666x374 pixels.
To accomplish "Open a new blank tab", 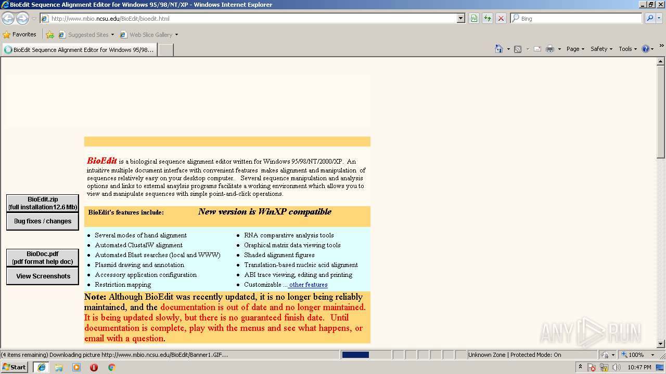I will pos(165,50).
